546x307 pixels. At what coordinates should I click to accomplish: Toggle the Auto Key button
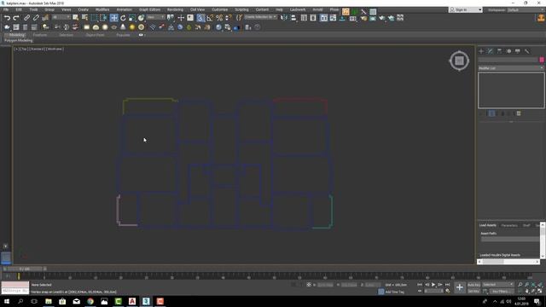tap(473, 285)
